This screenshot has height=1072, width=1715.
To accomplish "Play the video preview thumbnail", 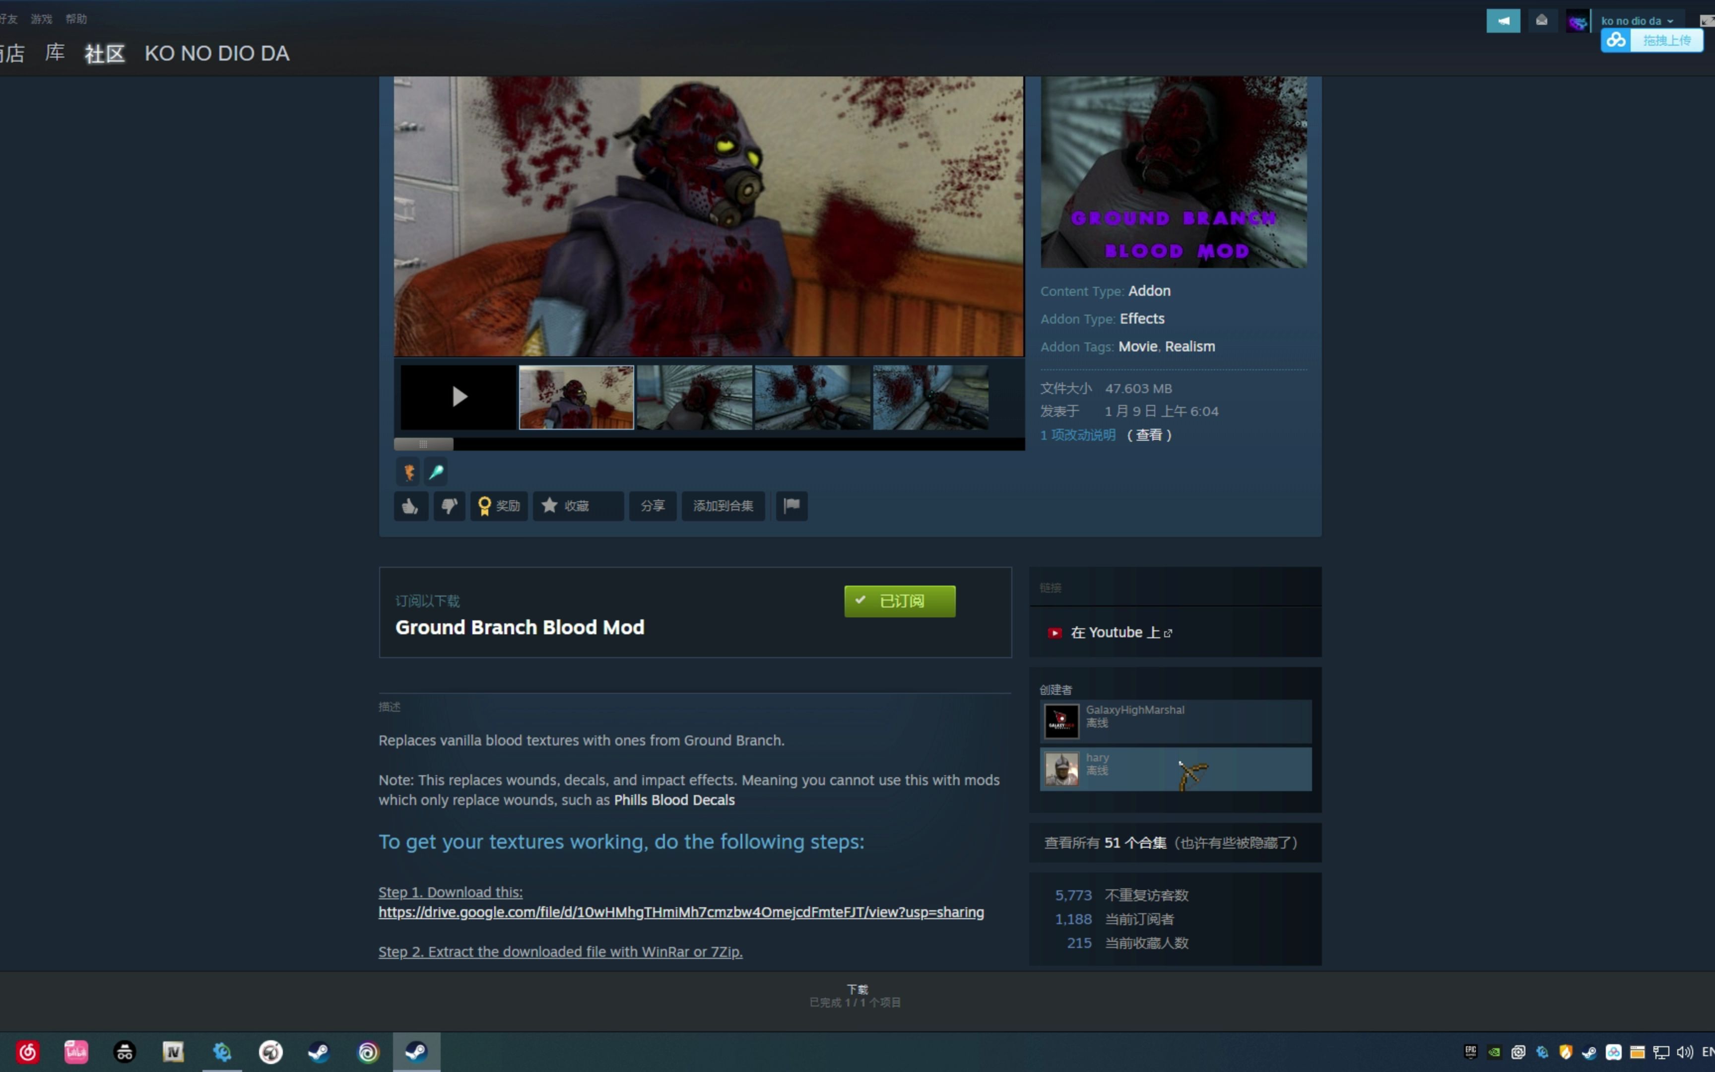I will (459, 397).
